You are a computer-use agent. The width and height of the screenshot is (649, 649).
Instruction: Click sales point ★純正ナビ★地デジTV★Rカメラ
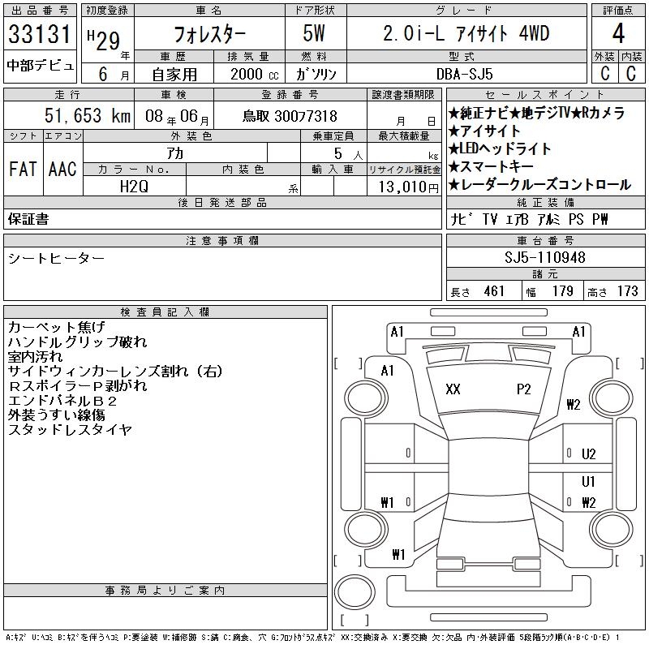click(x=536, y=113)
